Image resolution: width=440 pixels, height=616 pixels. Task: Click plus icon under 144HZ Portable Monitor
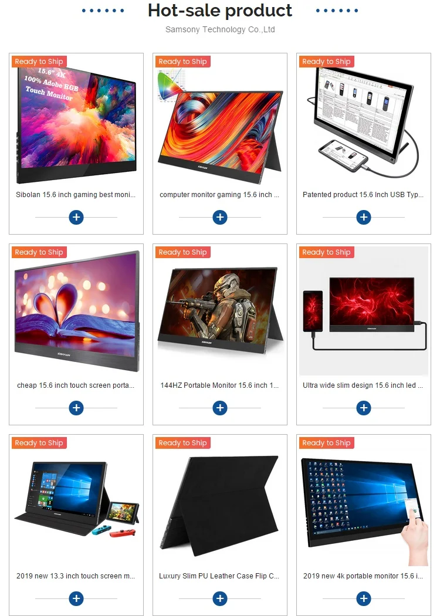[220, 408]
